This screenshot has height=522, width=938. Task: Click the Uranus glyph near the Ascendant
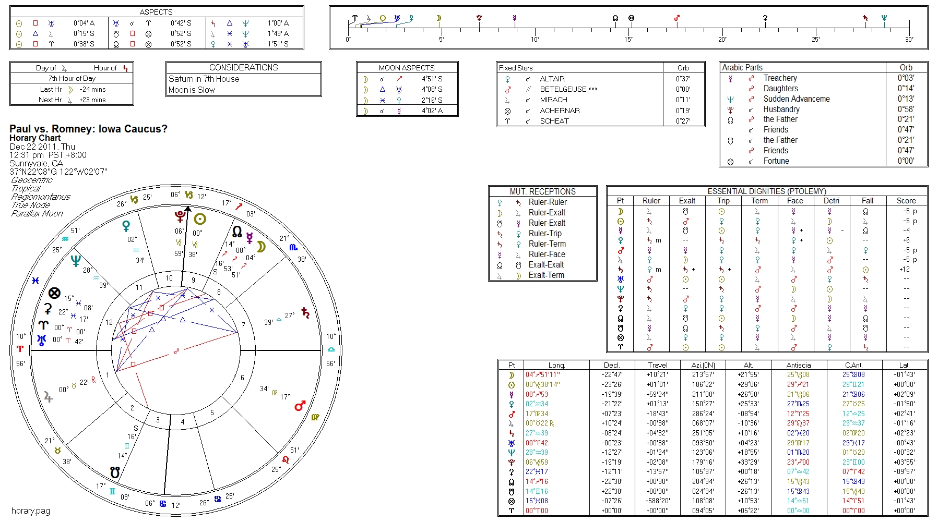coord(42,340)
